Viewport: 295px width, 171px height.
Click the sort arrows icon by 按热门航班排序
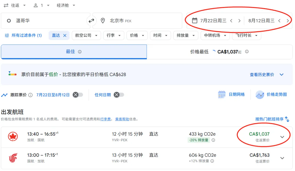point(287,119)
